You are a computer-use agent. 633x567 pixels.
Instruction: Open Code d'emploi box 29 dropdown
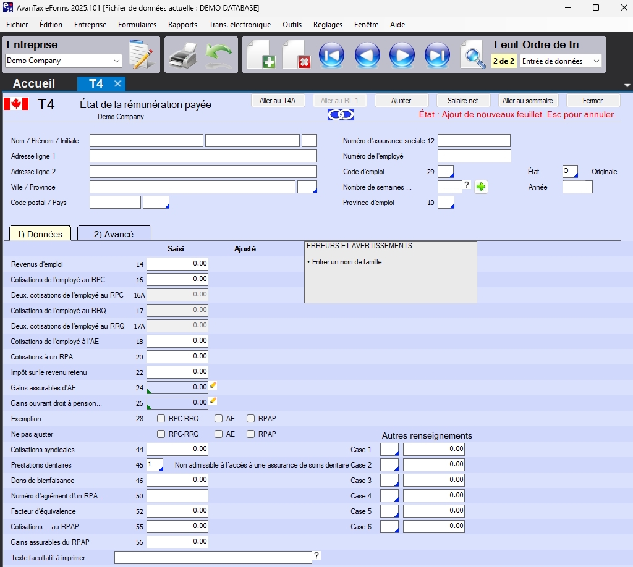click(x=446, y=171)
